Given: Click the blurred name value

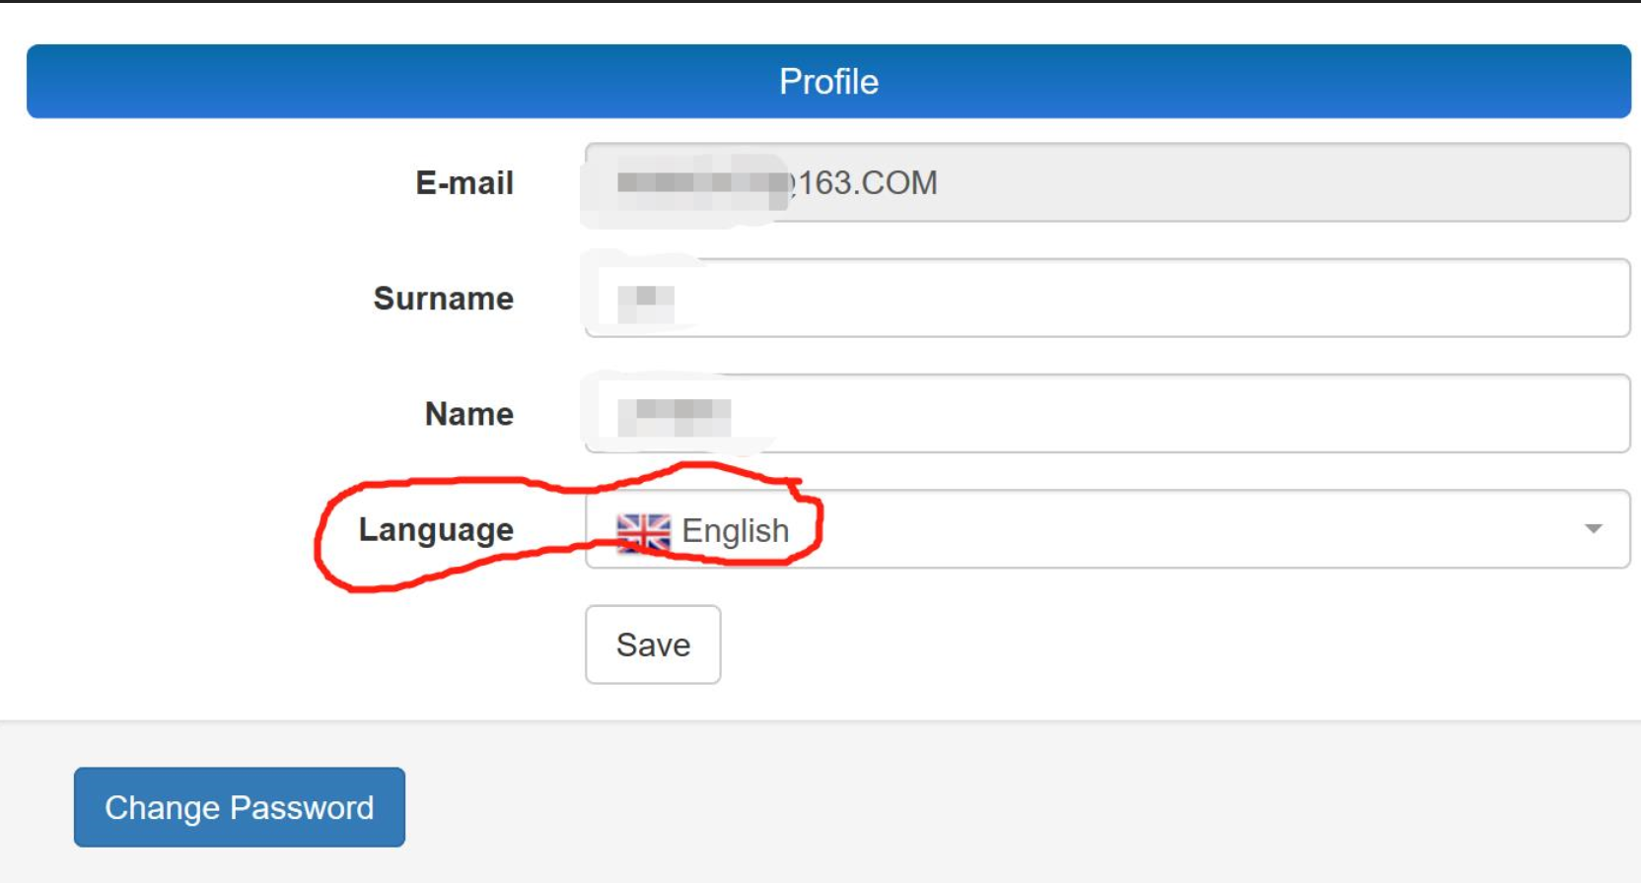Looking at the screenshot, I should pyautogui.click(x=675, y=416).
